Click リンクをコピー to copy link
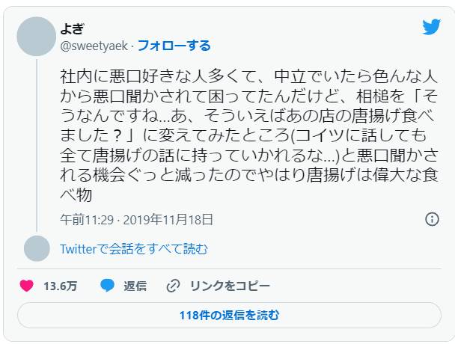 point(230,286)
